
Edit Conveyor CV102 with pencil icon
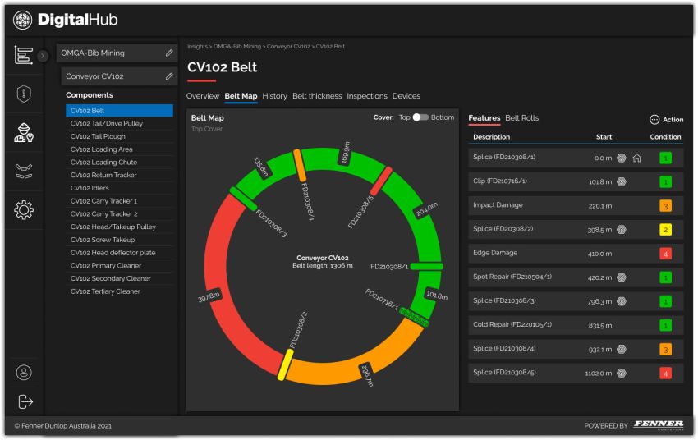(x=169, y=76)
